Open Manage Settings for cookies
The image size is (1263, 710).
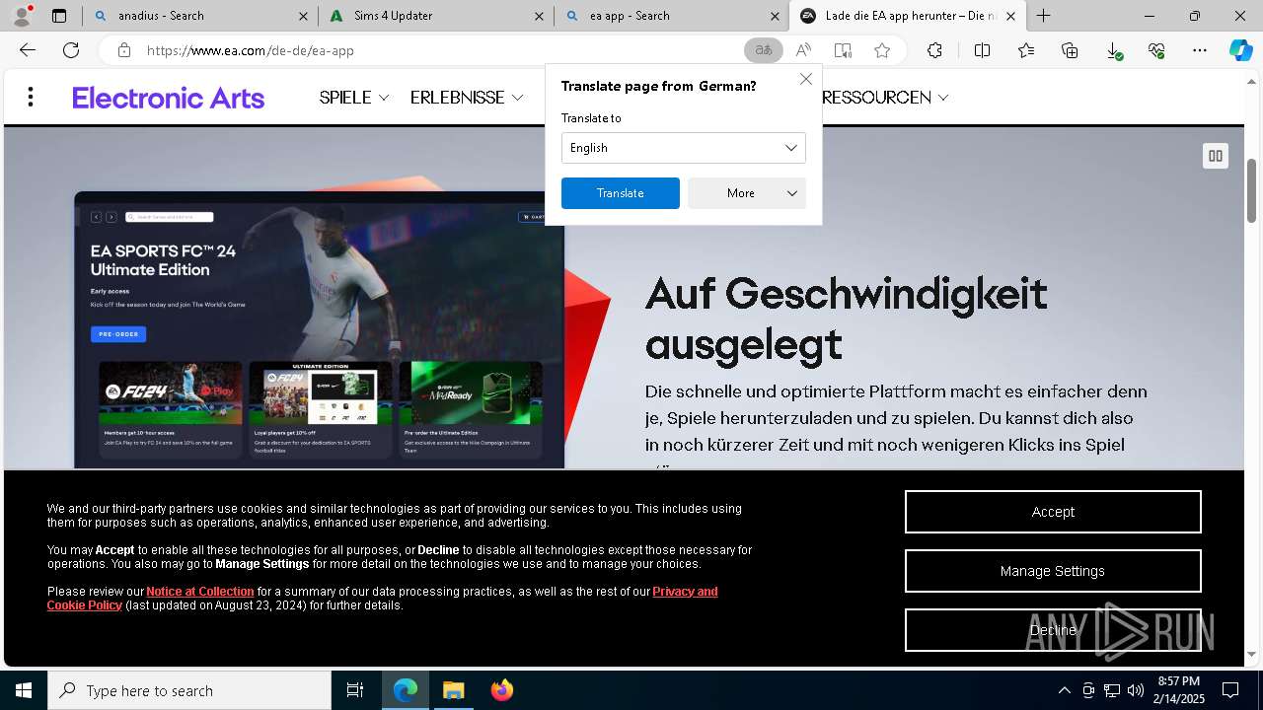[x=1053, y=571]
